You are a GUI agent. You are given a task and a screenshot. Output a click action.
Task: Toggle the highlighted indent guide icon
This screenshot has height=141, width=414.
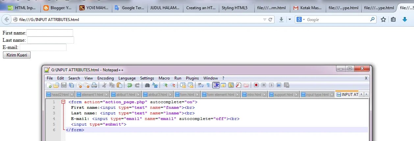tap(216, 85)
